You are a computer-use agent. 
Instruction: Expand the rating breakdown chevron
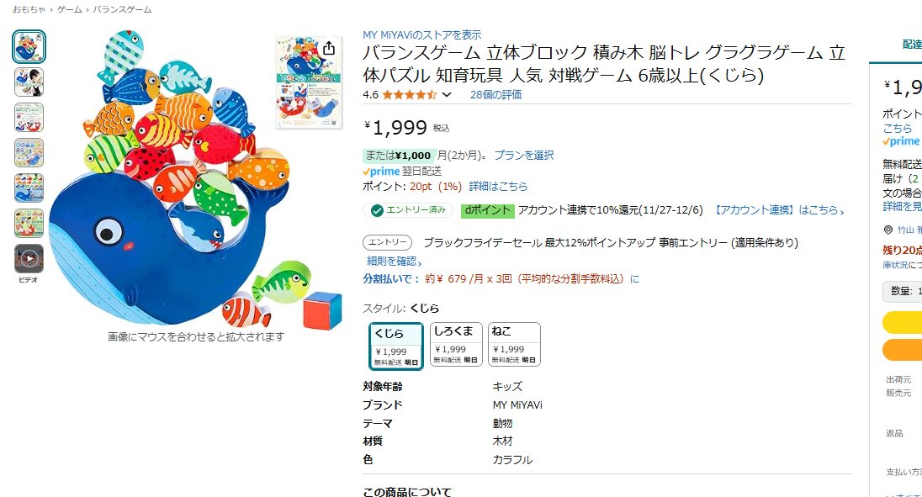(447, 95)
